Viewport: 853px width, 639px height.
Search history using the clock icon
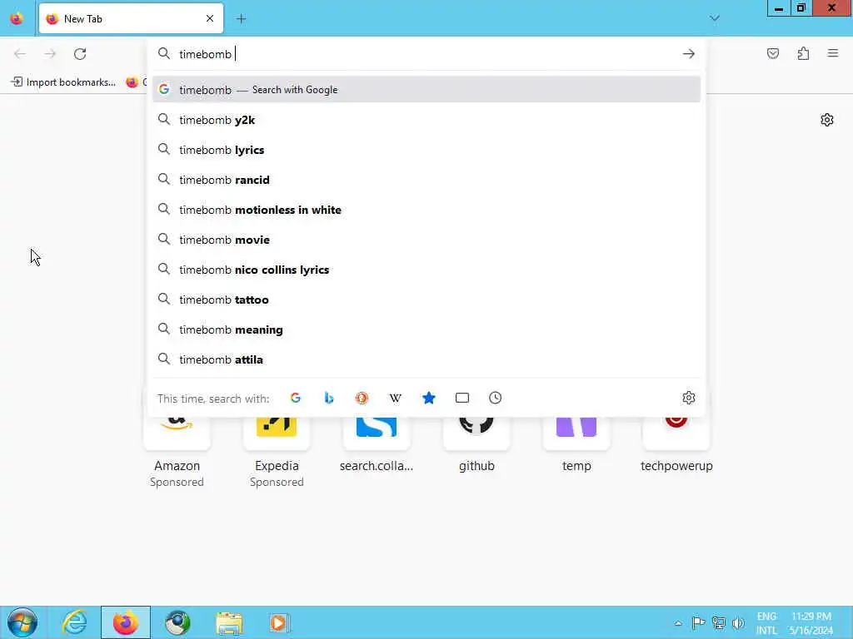click(495, 398)
